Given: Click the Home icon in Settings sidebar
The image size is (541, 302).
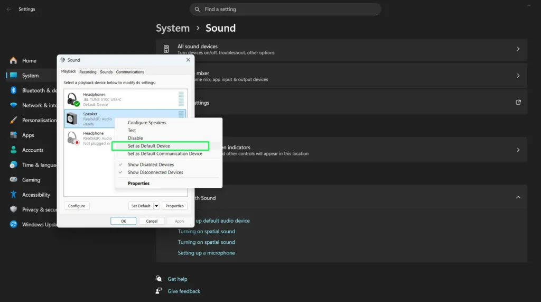Looking at the screenshot, I should click(x=13, y=60).
